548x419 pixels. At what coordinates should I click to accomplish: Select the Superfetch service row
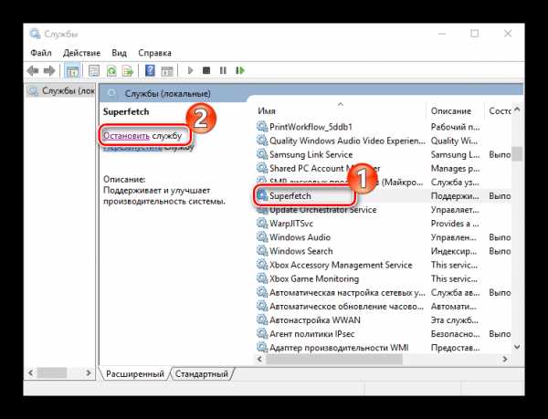coord(384,196)
